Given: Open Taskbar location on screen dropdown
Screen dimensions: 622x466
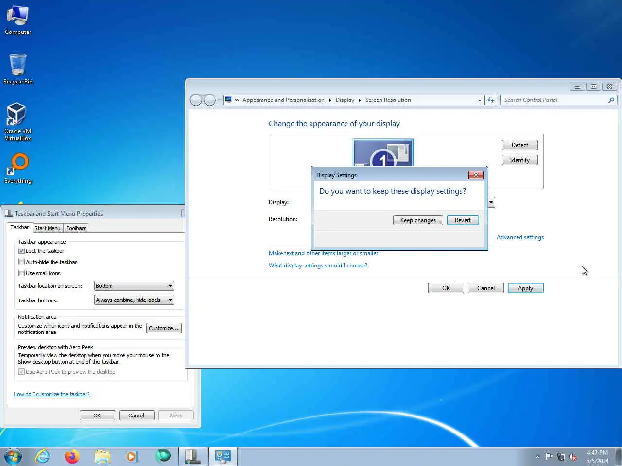Looking at the screenshot, I should pyautogui.click(x=134, y=286).
